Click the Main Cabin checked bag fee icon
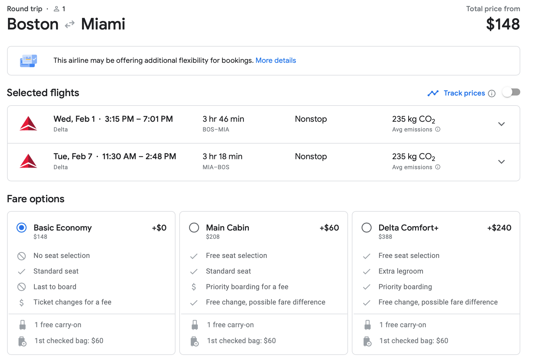The height and width of the screenshot is (362, 535). (x=195, y=341)
